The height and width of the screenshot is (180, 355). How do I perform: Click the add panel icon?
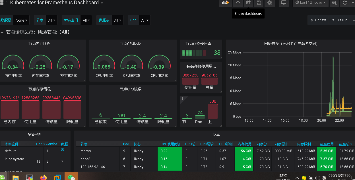click(226, 3)
